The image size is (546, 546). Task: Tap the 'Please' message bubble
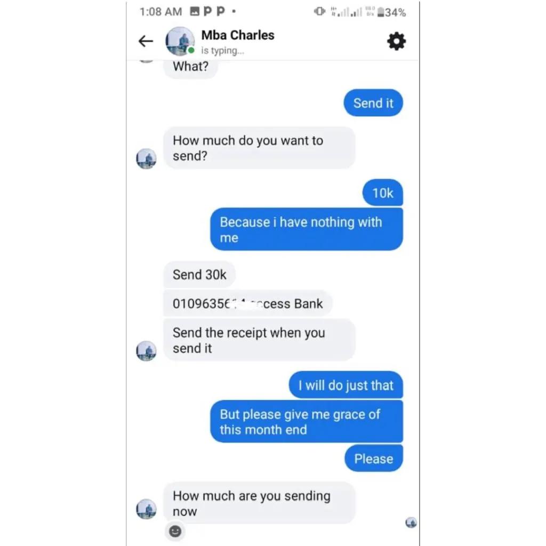pyautogui.click(x=374, y=459)
